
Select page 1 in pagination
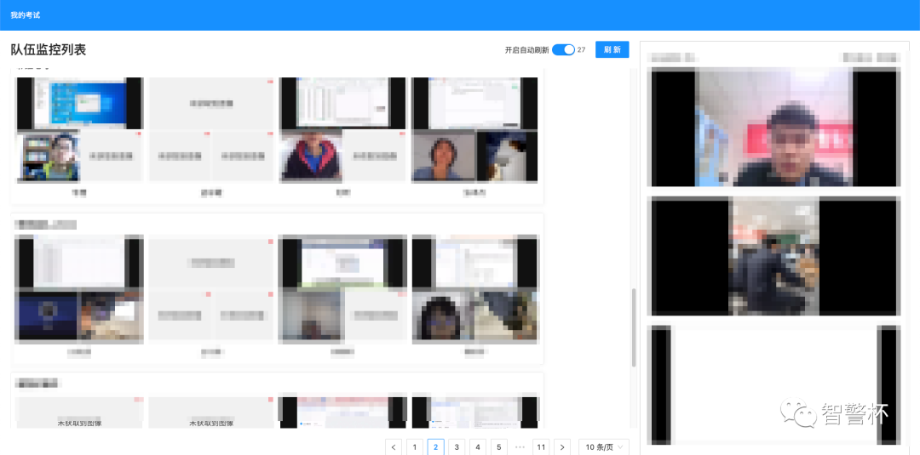[x=414, y=447]
